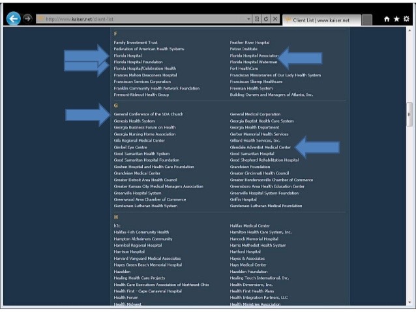Viewport: 416px width, 312px height.
Task: Click the Refresh icon in address bar
Action: click(x=266, y=19)
